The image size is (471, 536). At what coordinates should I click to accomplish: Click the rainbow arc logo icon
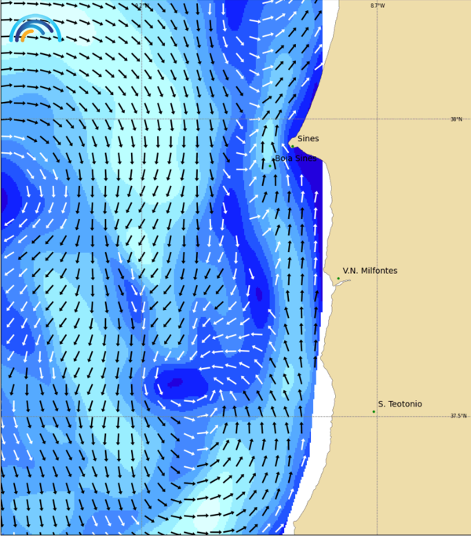[35, 27]
